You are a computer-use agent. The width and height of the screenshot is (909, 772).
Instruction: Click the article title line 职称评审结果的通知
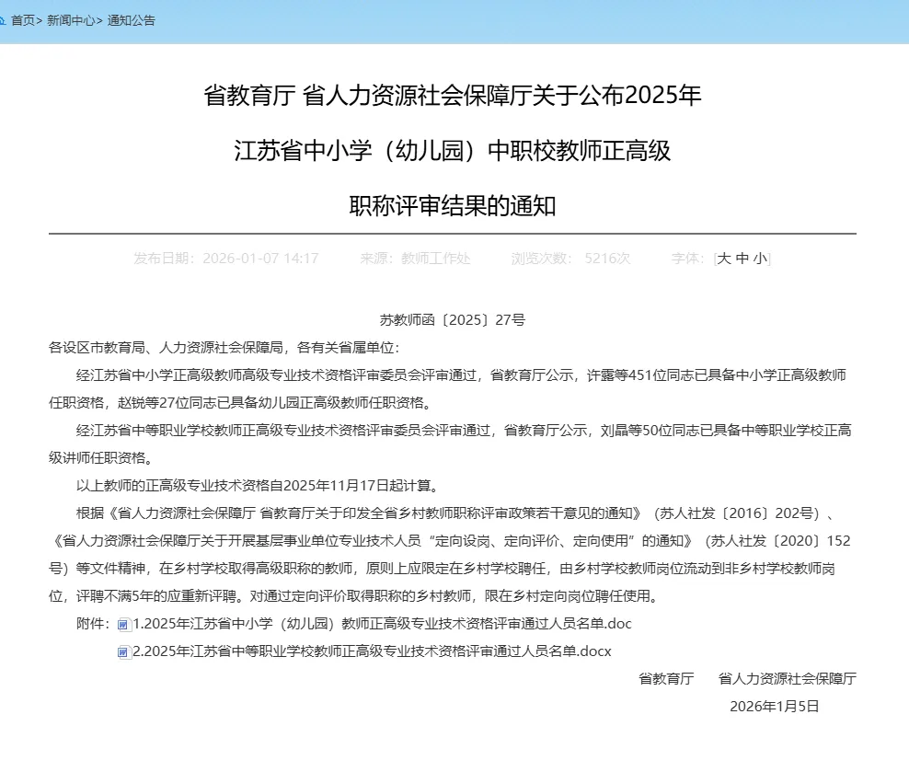[452, 206]
